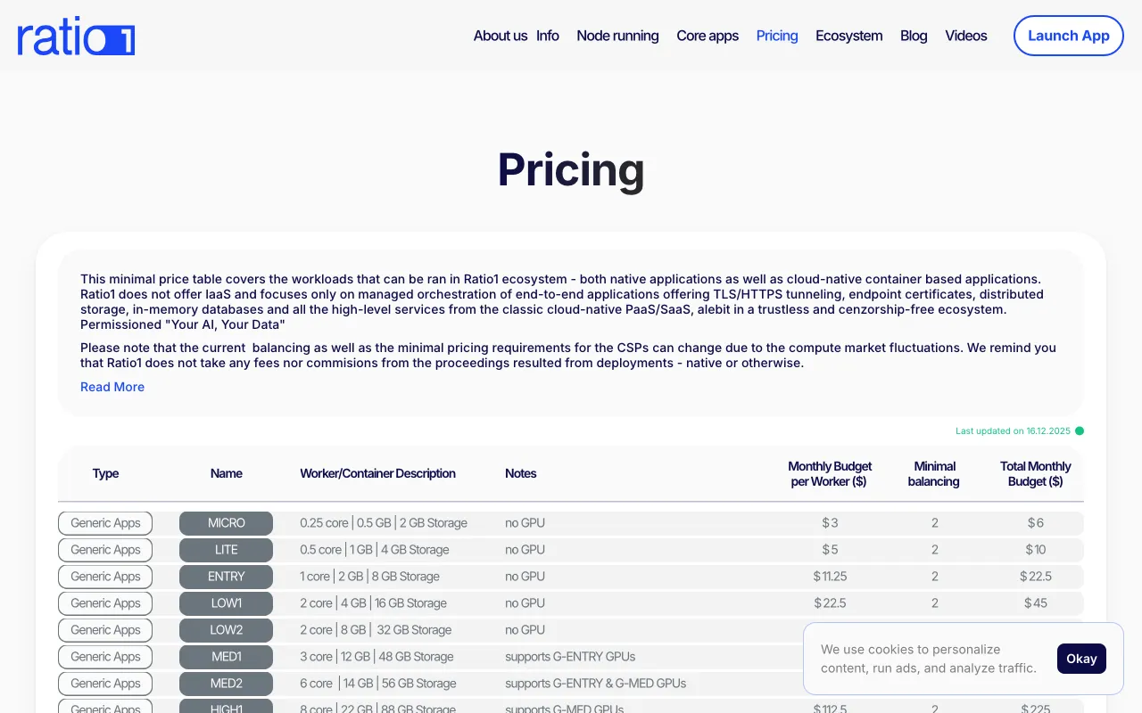Click '0.5 core | 1 GB | 4 GB Storage'

coord(375,550)
